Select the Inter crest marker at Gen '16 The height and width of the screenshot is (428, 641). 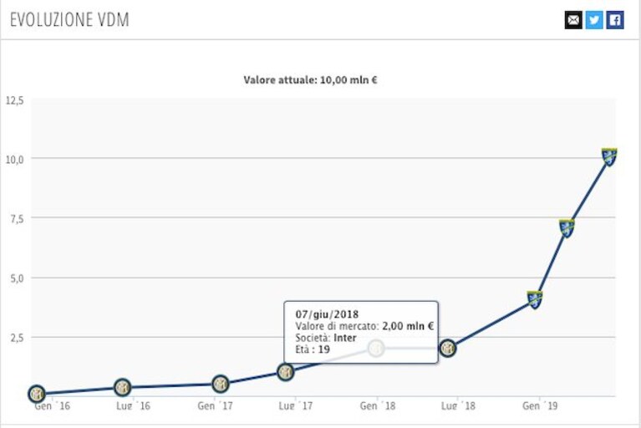[x=37, y=394]
